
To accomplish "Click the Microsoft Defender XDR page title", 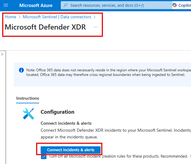I will [45, 27].
